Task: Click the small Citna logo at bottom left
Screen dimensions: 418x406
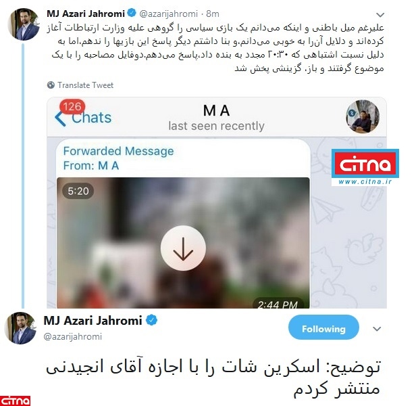Action: coord(16,401)
